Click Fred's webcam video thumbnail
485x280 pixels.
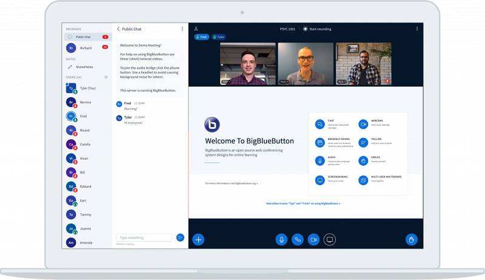point(306,64)
